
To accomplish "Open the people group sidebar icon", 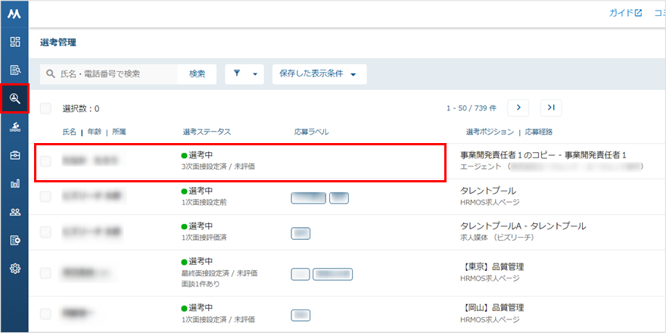I will click(x=15, y=212).
